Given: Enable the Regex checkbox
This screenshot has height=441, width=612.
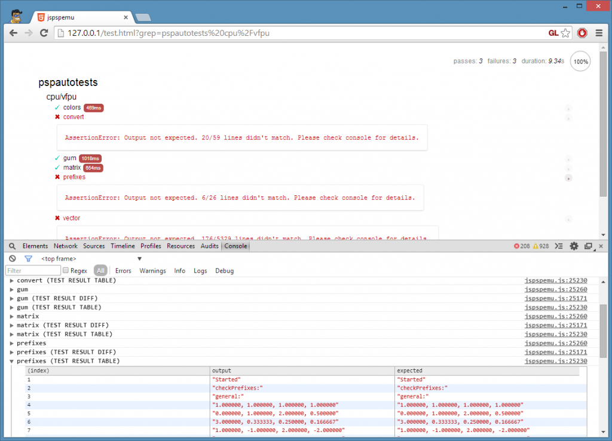Looking at the screenshot, I should (x=66, y=271).
